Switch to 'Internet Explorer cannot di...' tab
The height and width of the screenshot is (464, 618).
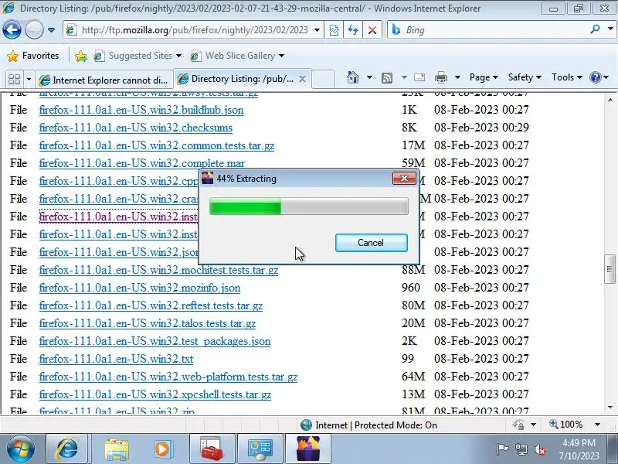[104, 80]
